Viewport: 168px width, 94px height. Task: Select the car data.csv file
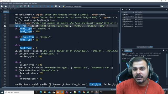click(128, 20)
